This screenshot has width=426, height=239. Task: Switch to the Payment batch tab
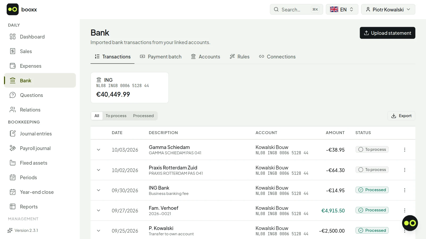coord(161,57)
